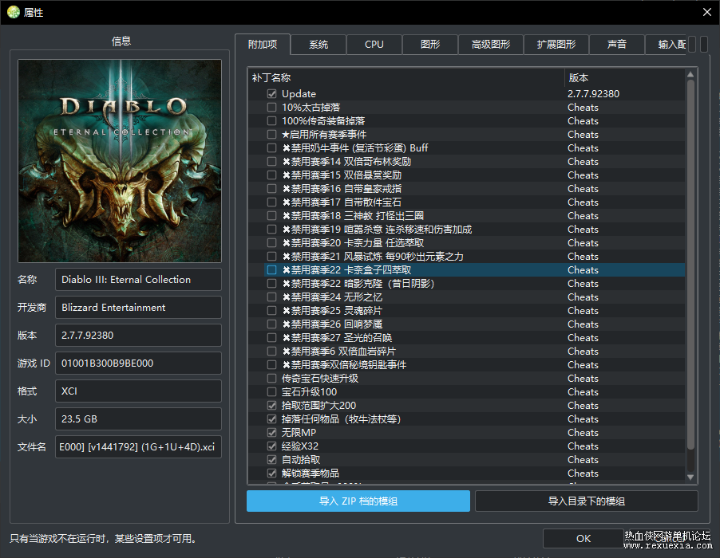Click the 名称 field Diablo III: Eternal Collection

[x=138, y=279]
